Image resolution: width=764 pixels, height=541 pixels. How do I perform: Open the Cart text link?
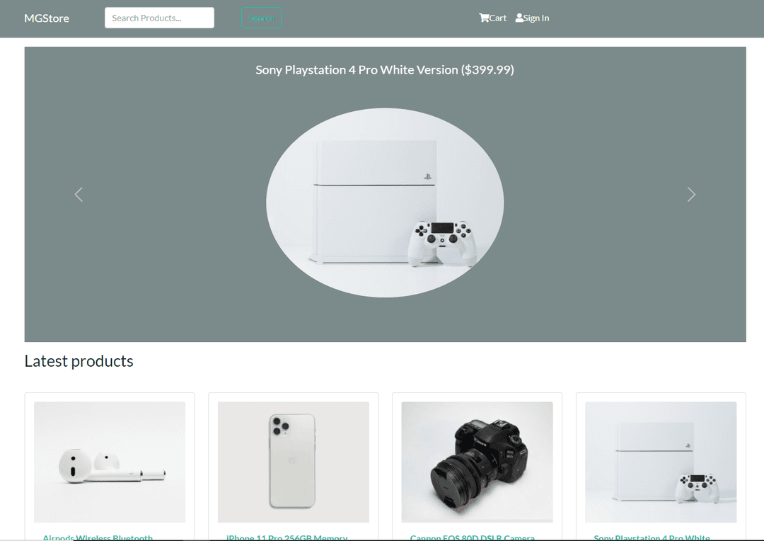(498, 18)
